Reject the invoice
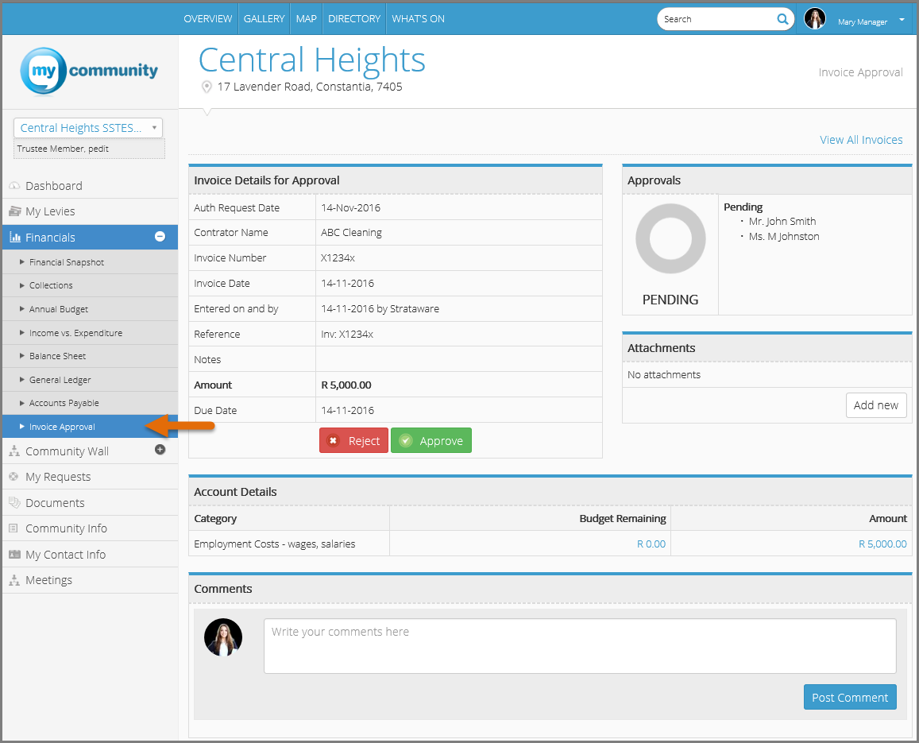Screen dimensions: 919x743 pyautogui.click(x=353, y=441)
